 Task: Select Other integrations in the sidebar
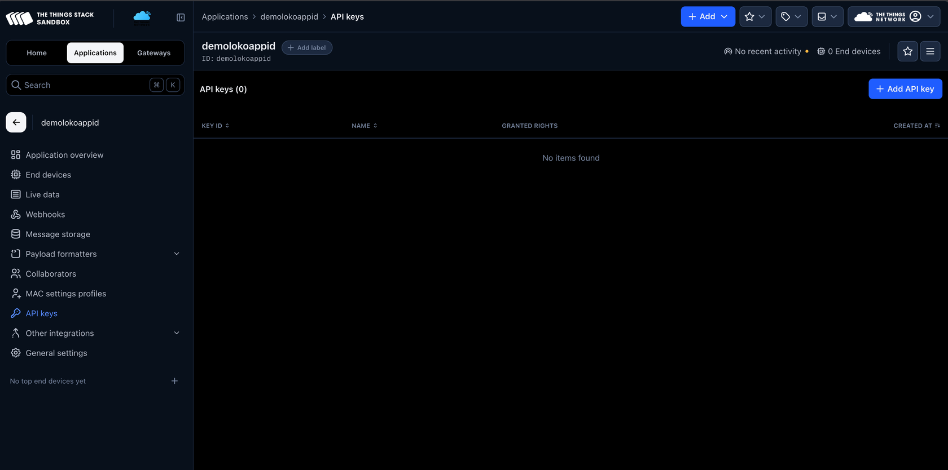tap(95, 333)
